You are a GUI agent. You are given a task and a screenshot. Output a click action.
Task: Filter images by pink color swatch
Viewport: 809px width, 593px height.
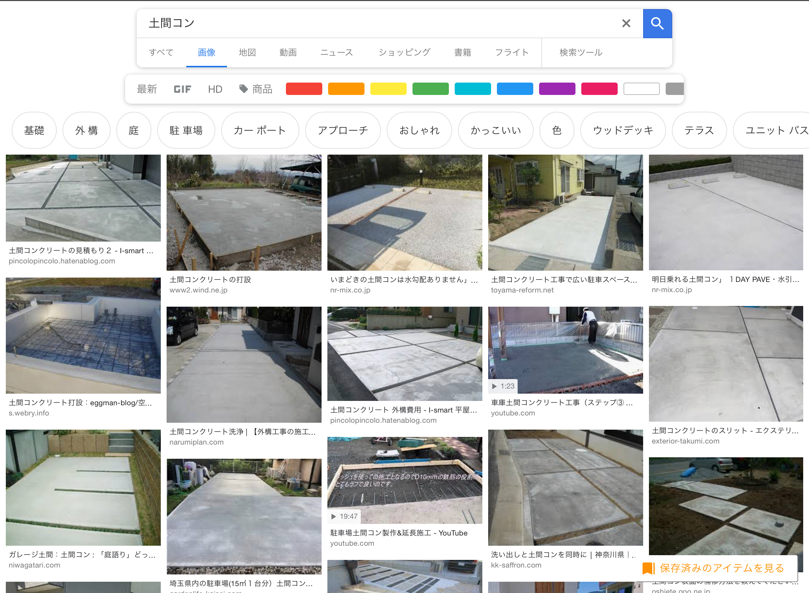(x=599, y=89)
